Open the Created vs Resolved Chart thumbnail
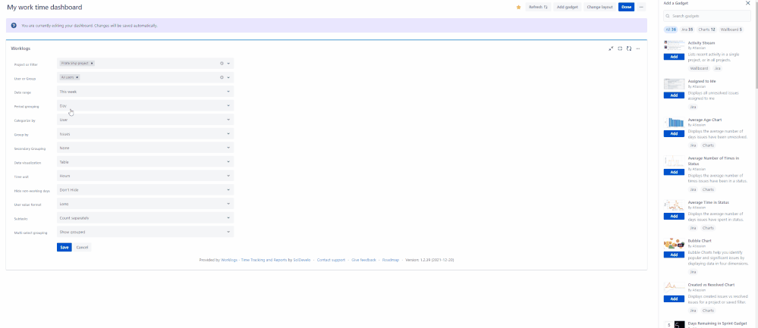758x328 pixels. click(x=674, y=287)
